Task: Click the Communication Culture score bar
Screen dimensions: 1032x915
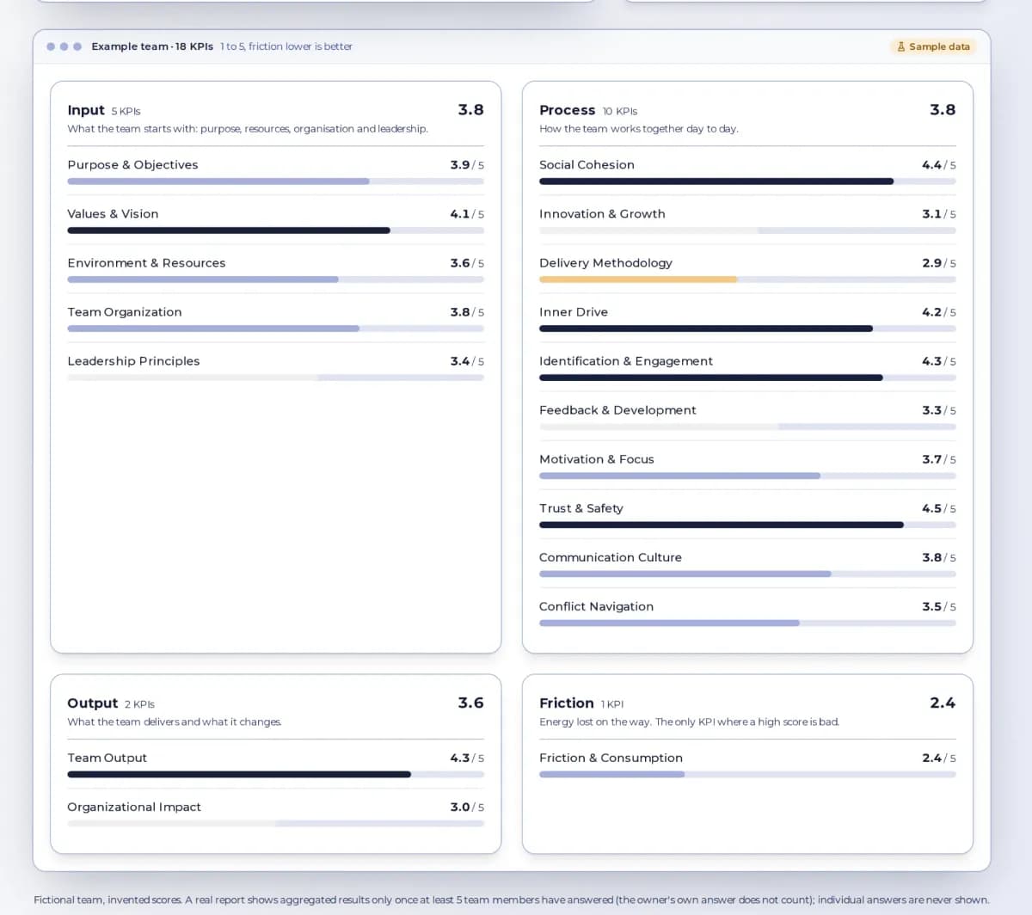Action: (747, 574)
